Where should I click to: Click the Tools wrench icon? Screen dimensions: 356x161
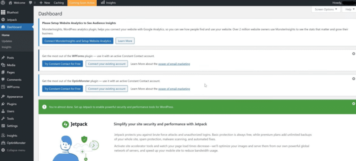point(3,119)
